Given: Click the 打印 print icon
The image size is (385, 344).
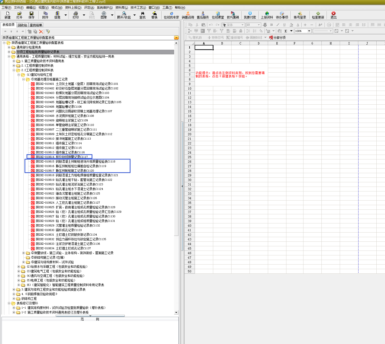Looking at the screenshot, I should pyautogui.click(x=76, y=15).
